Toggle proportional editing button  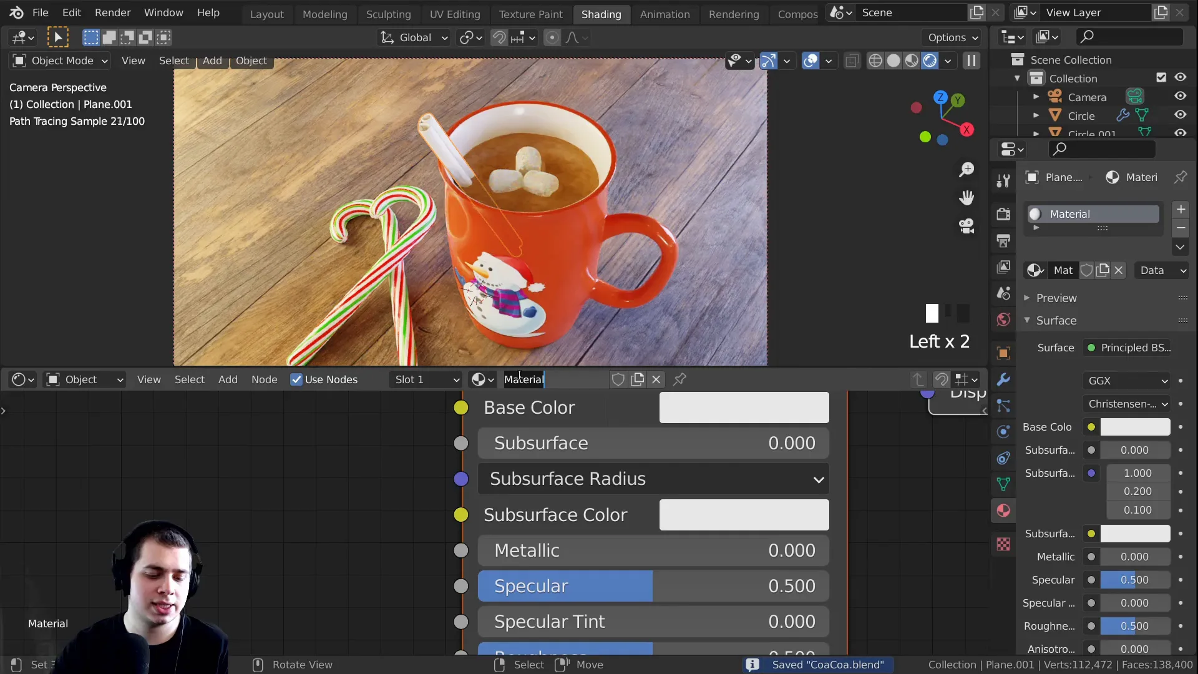click(x=552, y=37)
